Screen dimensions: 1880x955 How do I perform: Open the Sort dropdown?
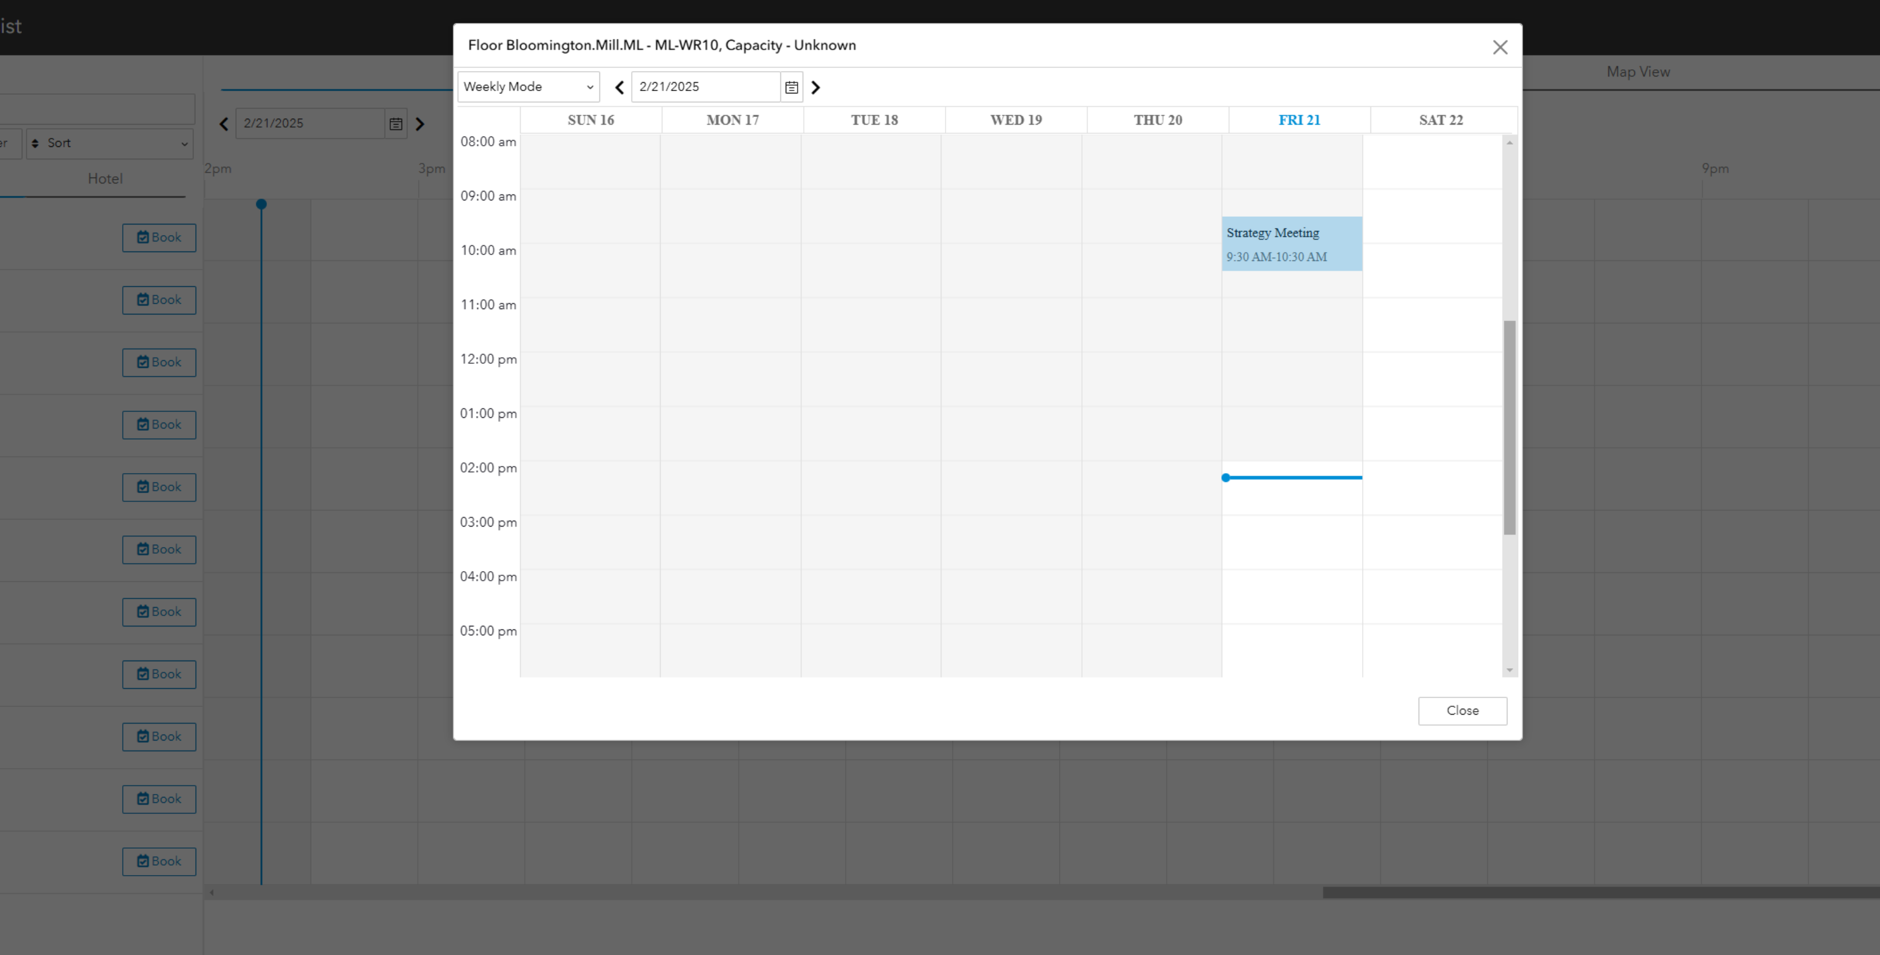(x=109, y=144)
